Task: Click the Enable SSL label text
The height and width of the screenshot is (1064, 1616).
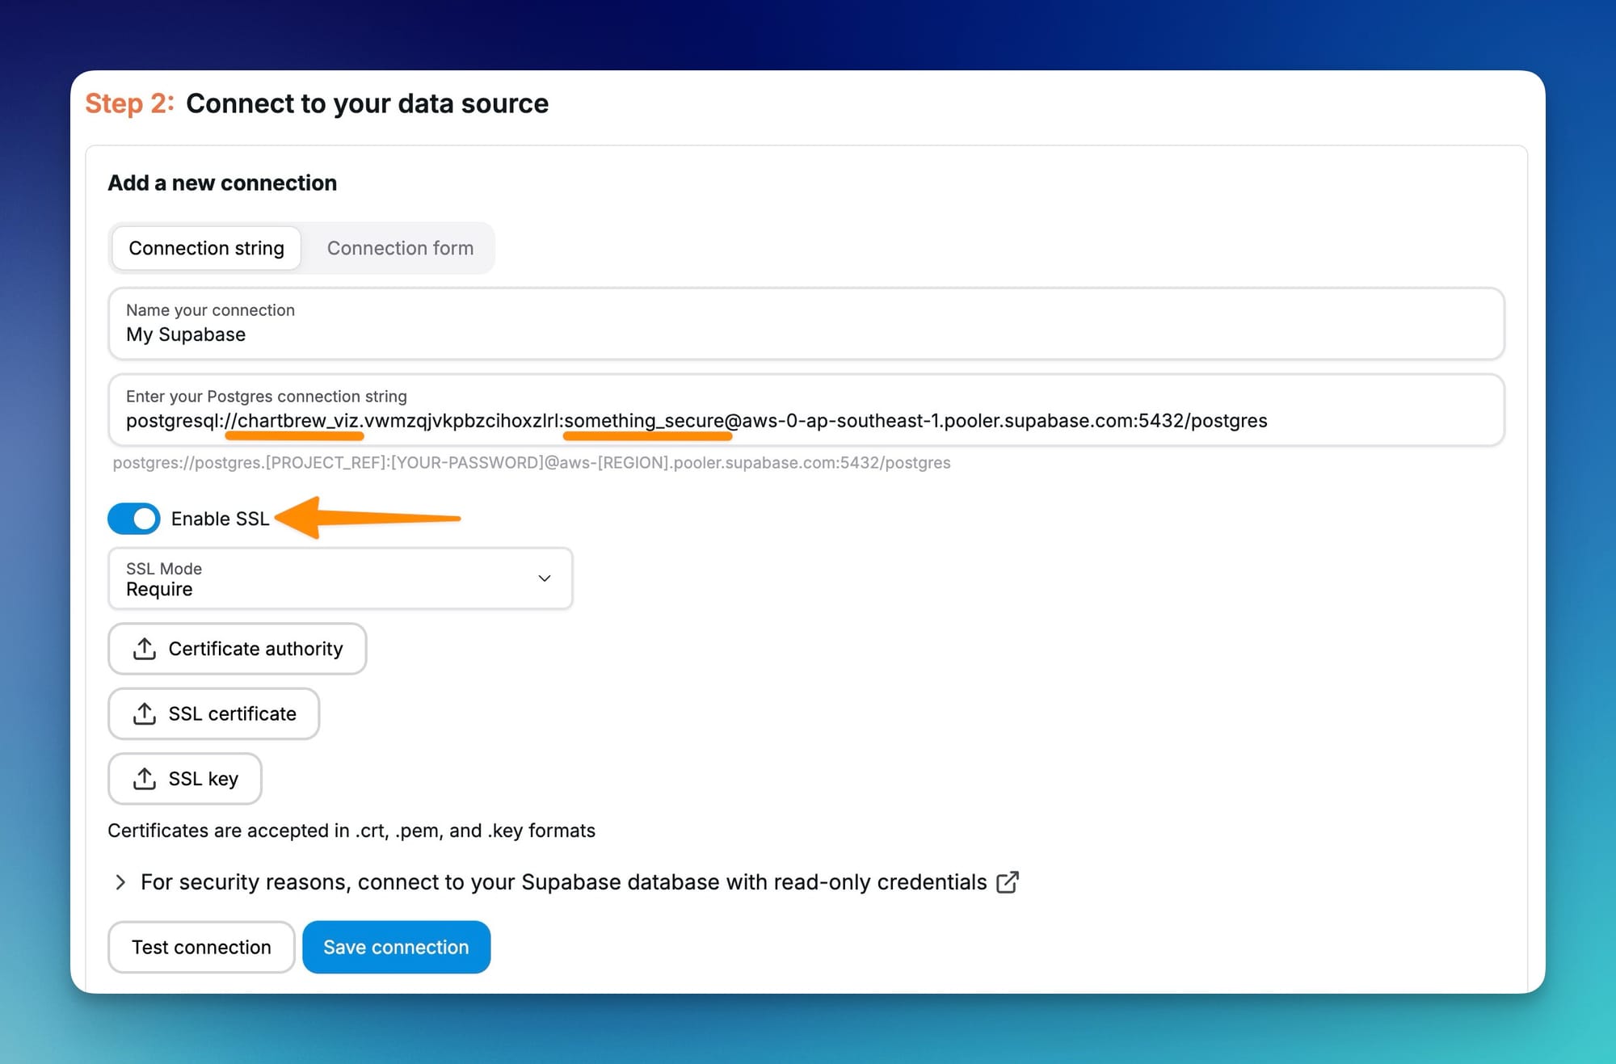Action: [220, 519]
